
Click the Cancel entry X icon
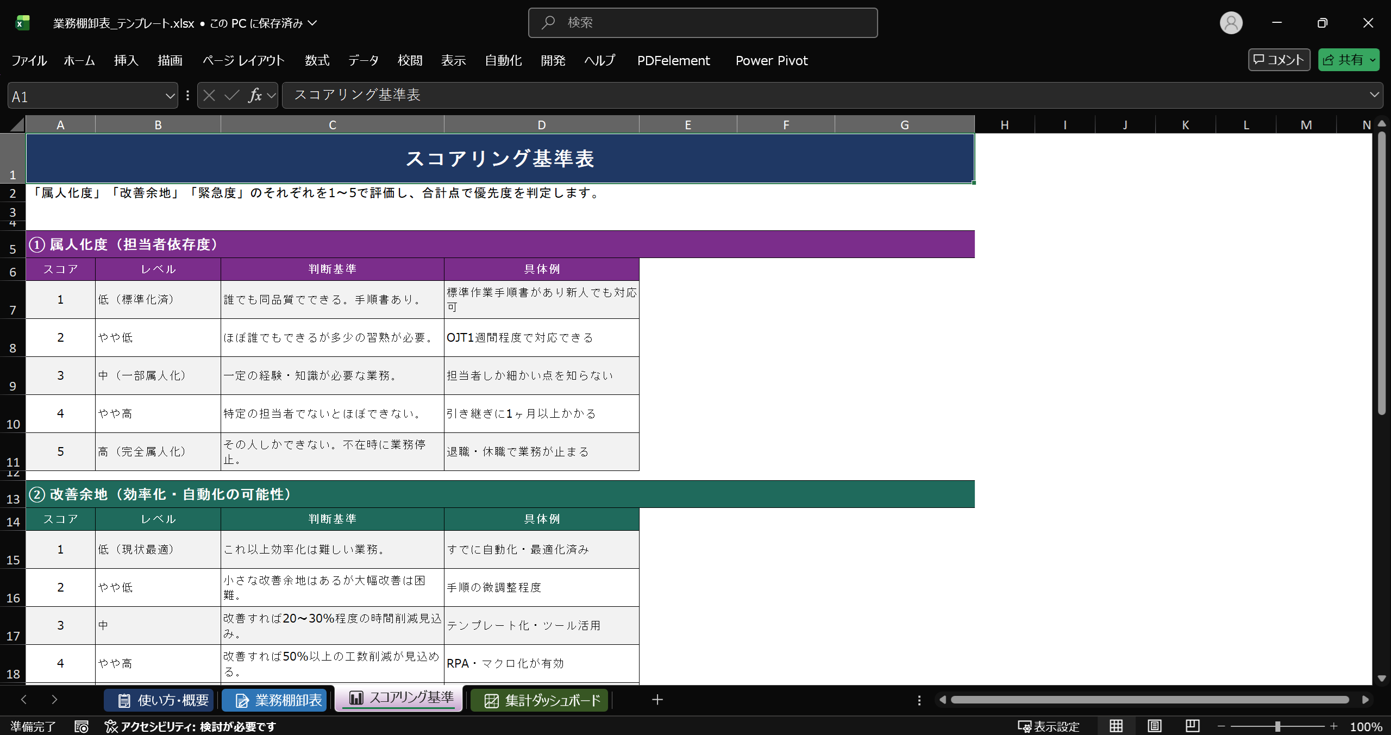point(209,96)
